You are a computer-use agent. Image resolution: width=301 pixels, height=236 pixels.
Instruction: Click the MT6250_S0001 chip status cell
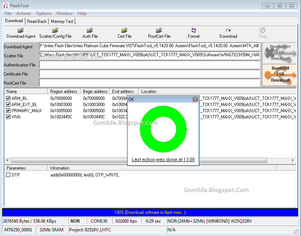pos(18,230)
